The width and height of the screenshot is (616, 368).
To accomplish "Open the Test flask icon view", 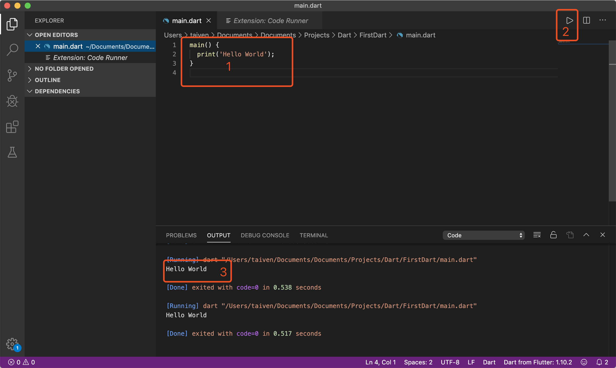I will 12,152.
